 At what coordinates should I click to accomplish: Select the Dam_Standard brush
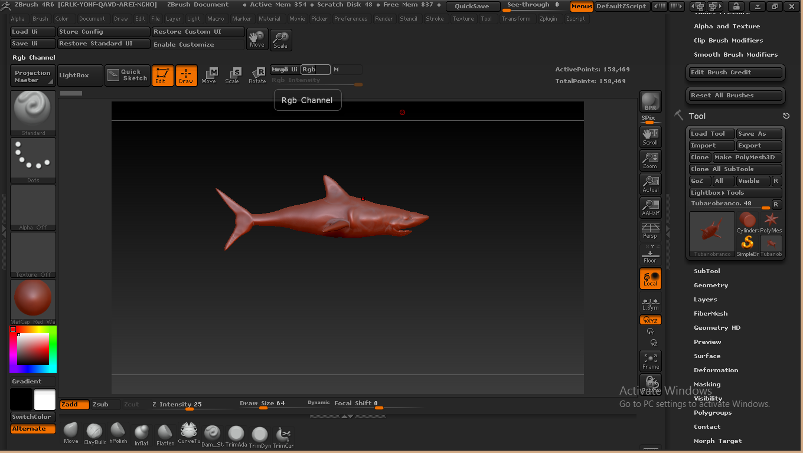click(213, 435)
